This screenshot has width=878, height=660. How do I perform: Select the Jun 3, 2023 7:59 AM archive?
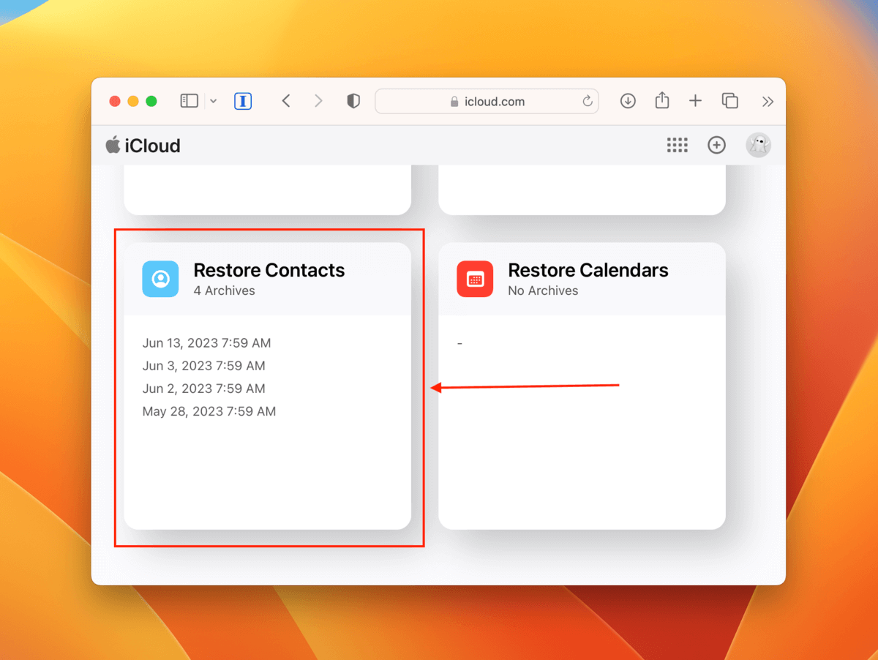203,365
